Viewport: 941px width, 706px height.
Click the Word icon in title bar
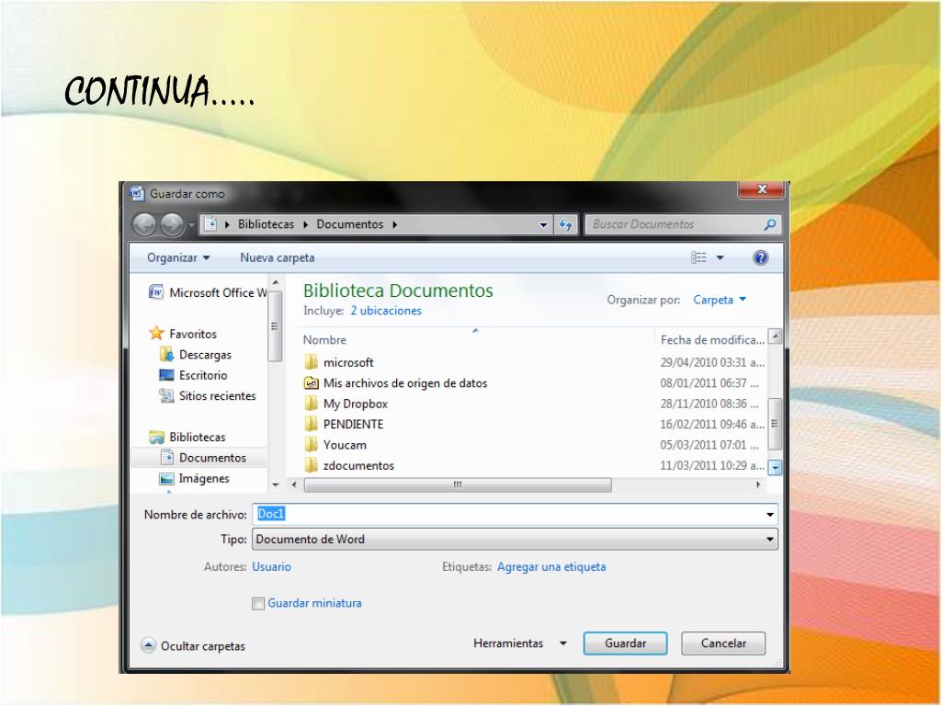138,193
